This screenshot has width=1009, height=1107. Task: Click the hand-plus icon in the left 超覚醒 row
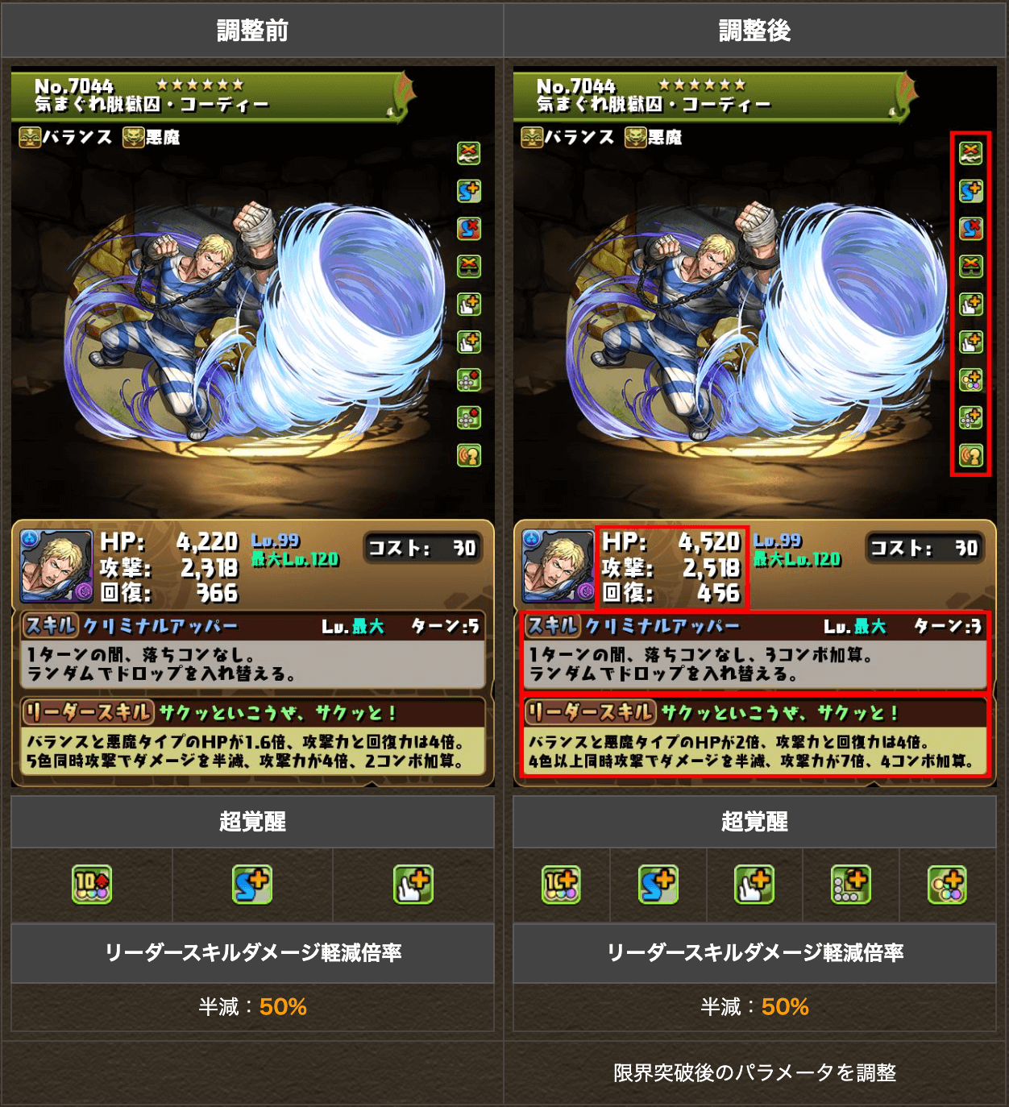click(x=413, y=885)
